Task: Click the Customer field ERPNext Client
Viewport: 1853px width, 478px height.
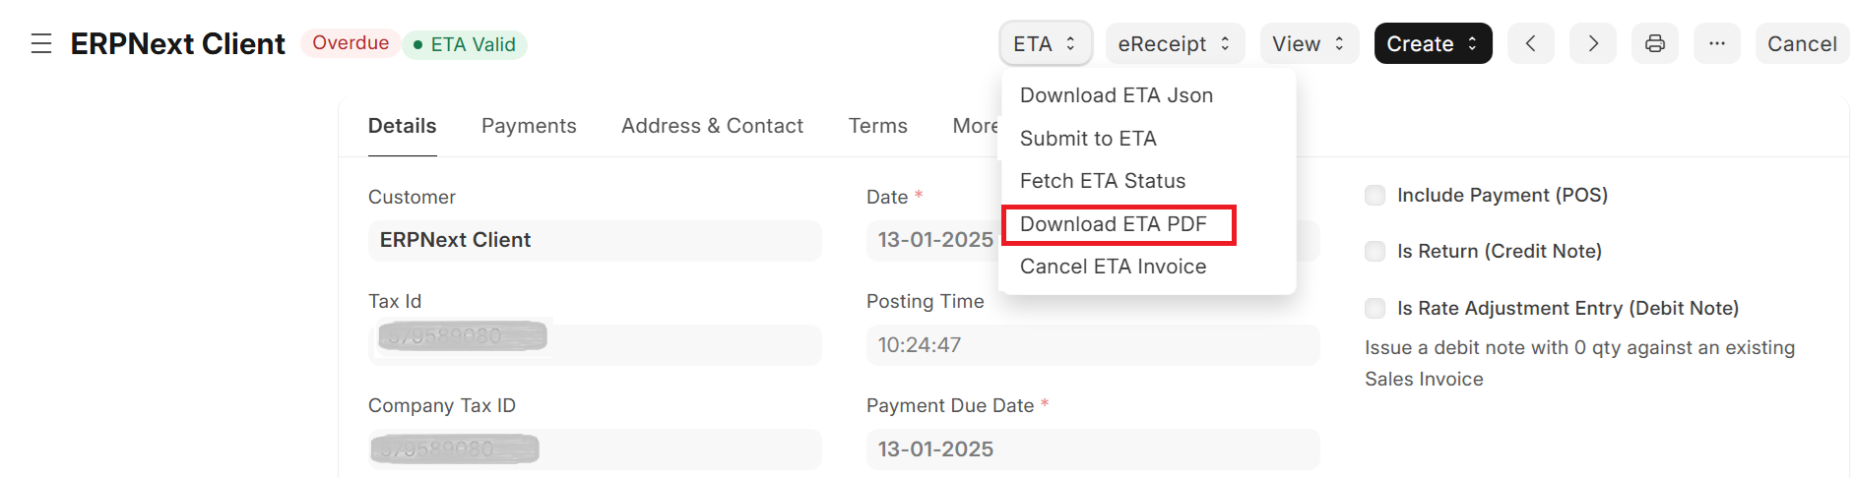Action: pos(594,241)
